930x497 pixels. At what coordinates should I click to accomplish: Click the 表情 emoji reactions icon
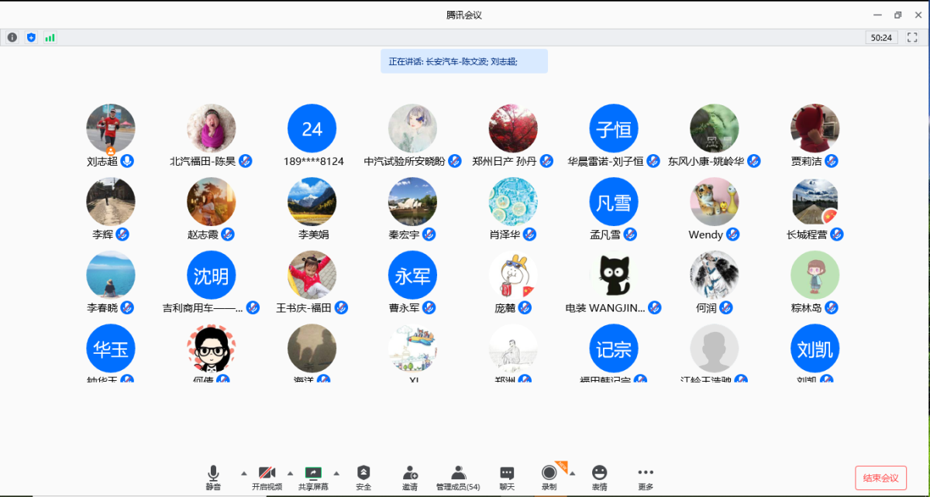(599, 473)
